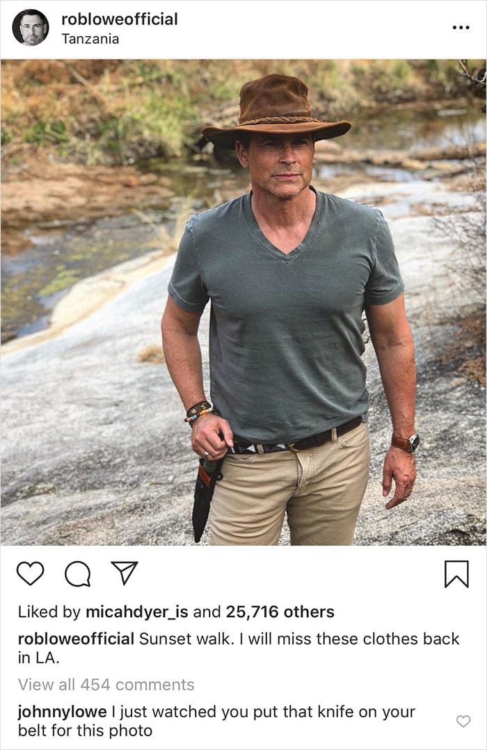Open the johnnylowe commenter profile
Image resolution: width=487 pixels, height=750 pixels.
(61, 712)
